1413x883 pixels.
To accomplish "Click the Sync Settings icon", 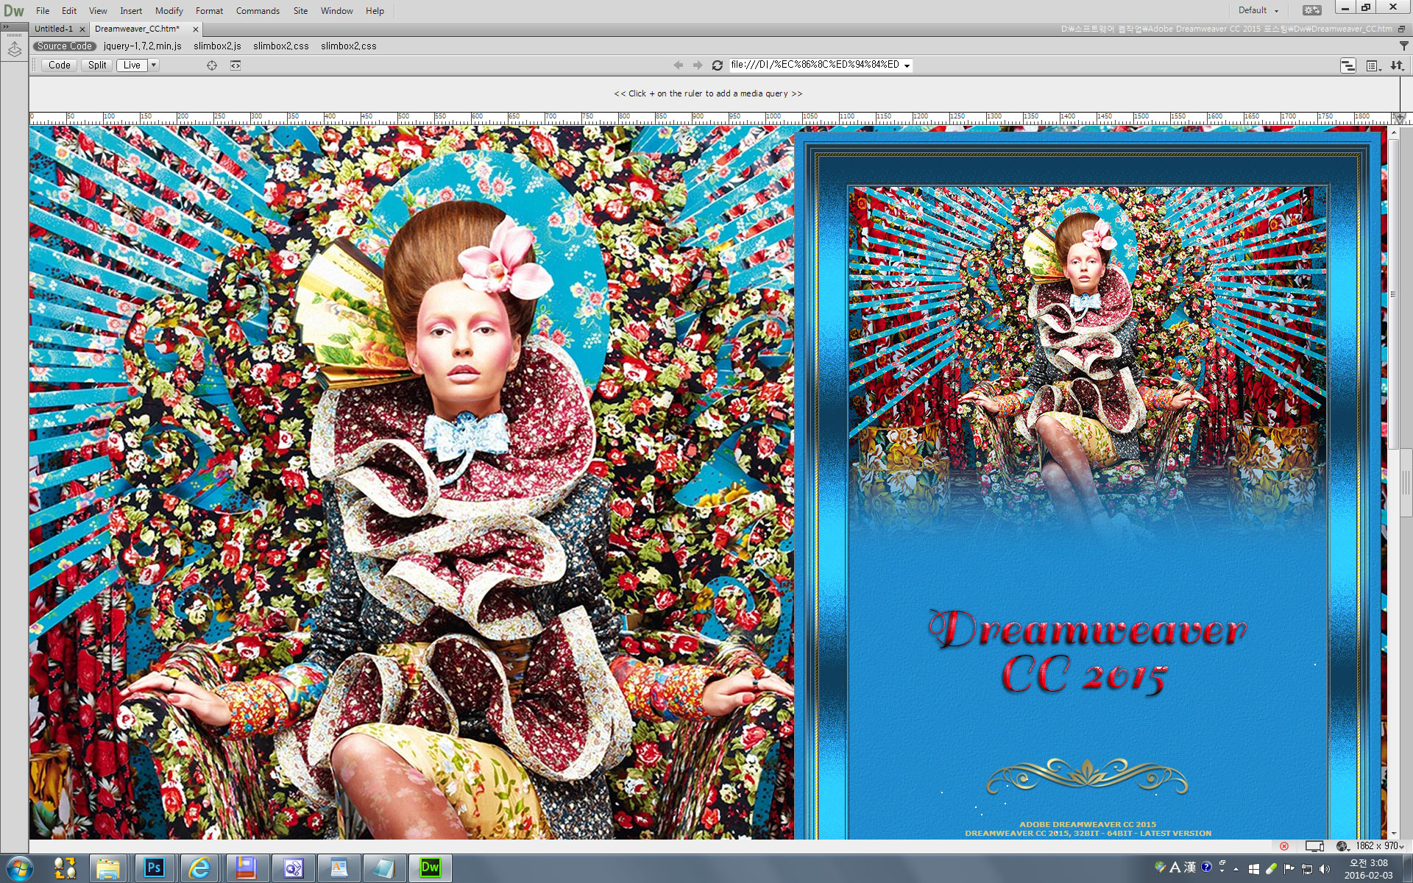I will (1312, 10).
